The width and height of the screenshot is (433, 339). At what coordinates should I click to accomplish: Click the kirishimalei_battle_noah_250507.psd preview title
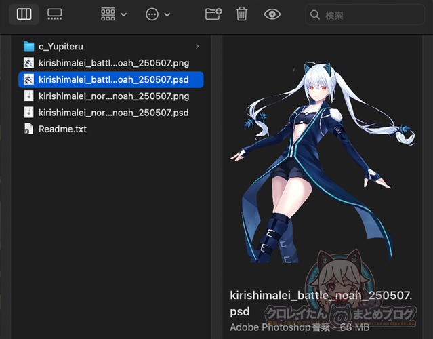point(321,303)
